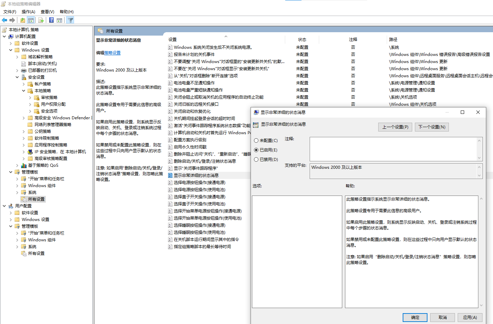Open the 查看(V) menu
The height and width of the screenshot is (324, 493).
pyautogui.click(x=48, y=12)
